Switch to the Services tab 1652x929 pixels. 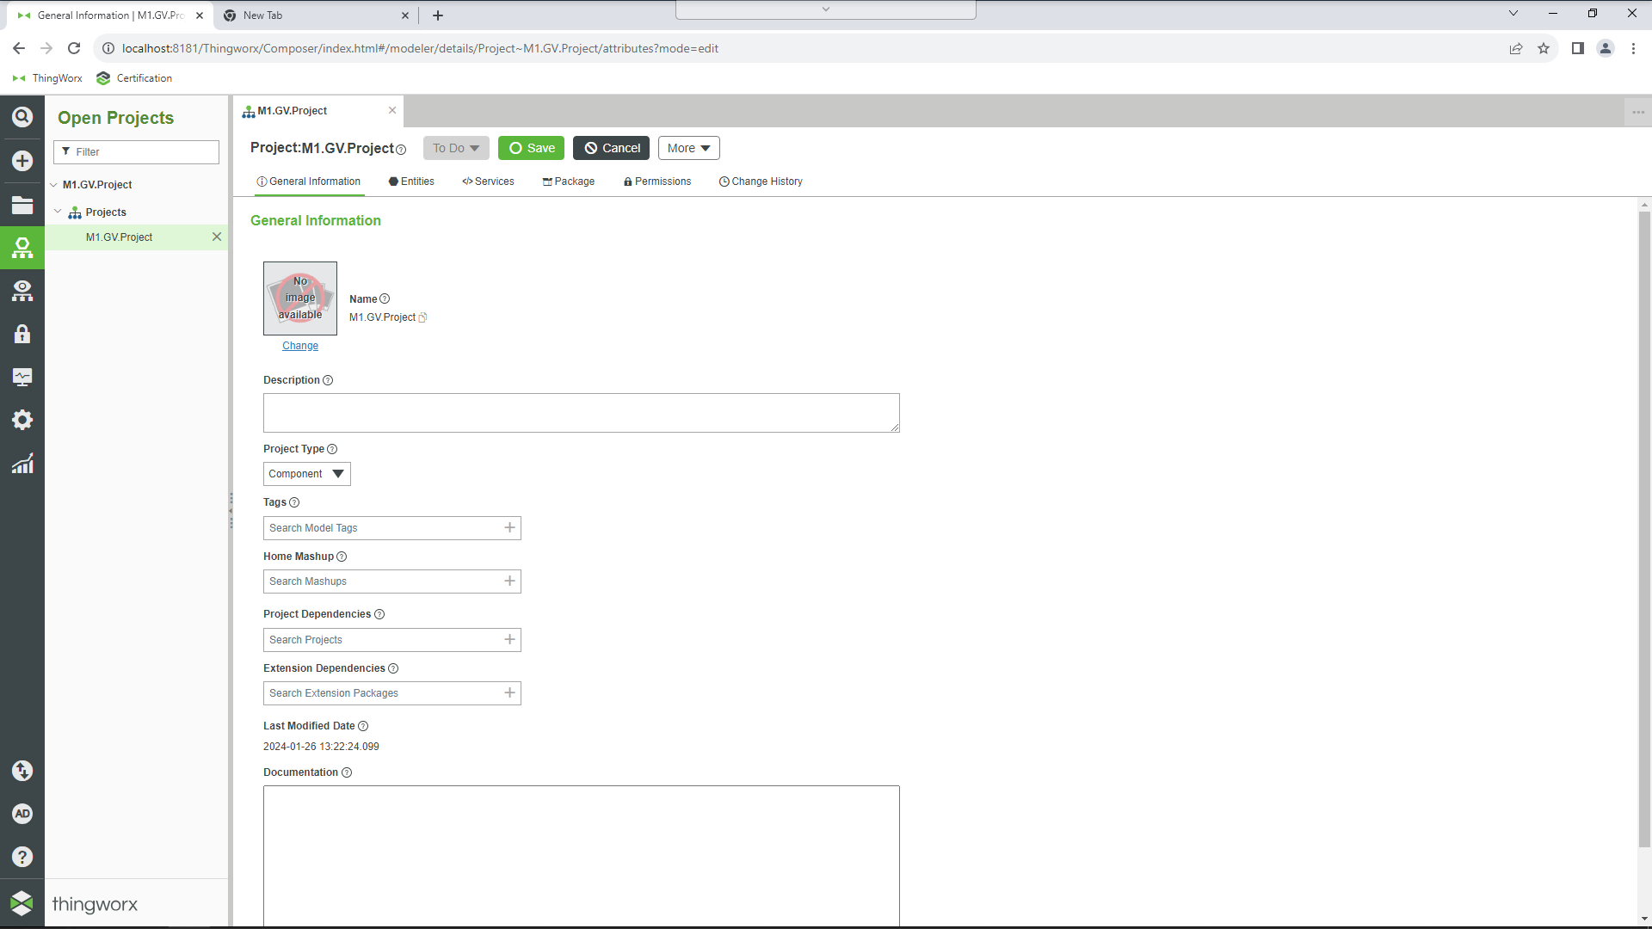[x=488, y=181]
